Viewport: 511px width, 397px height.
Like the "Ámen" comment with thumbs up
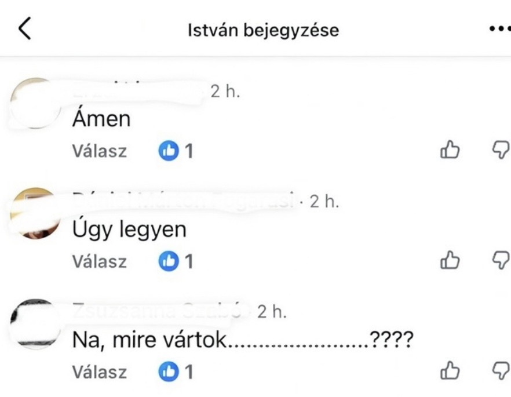pyautogui.click(x=450, y=151)
